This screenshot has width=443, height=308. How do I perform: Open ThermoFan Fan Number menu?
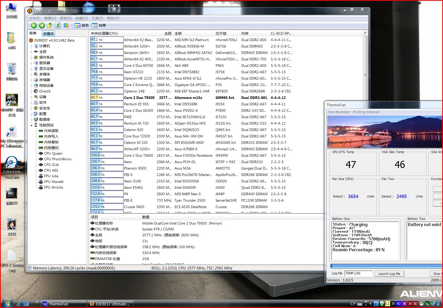coord(339,112)
